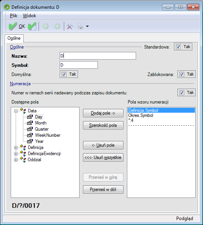The height and width of the screenshot is (225, 203).
Task: Select Okres.Symbol in numbering pattern list
Action: click(x=141, y=115)
